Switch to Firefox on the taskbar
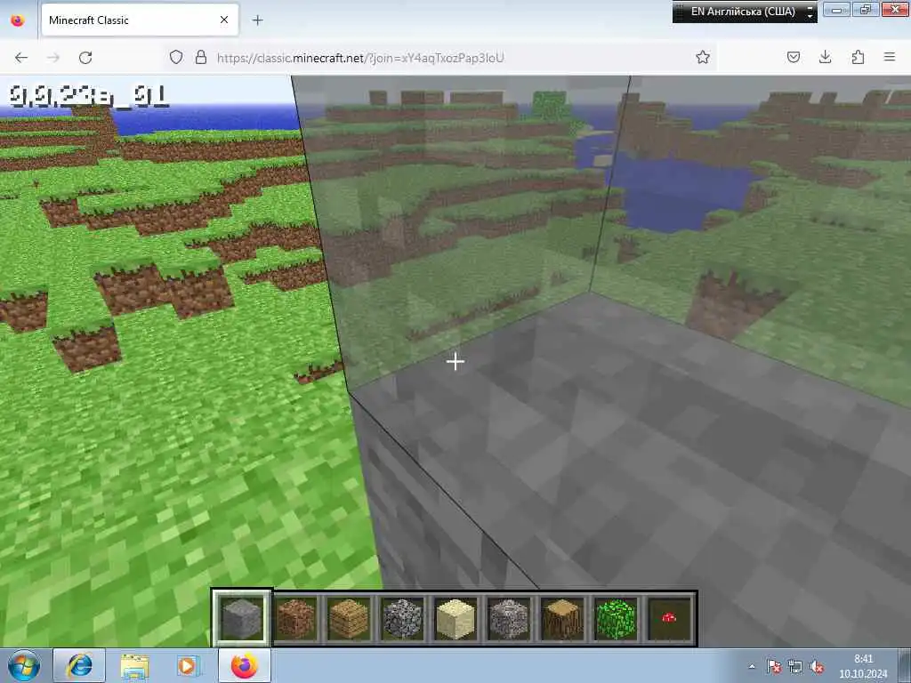Screen dimensions: 911x683 click(245, 665)
